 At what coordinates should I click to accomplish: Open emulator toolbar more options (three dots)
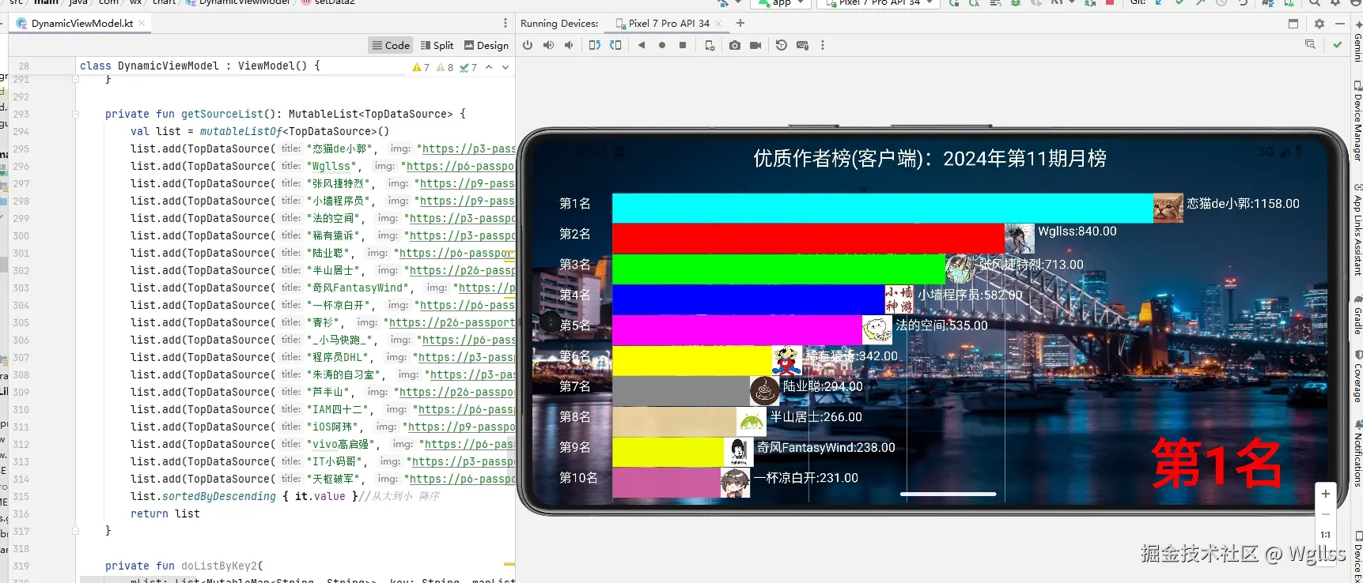823,45
